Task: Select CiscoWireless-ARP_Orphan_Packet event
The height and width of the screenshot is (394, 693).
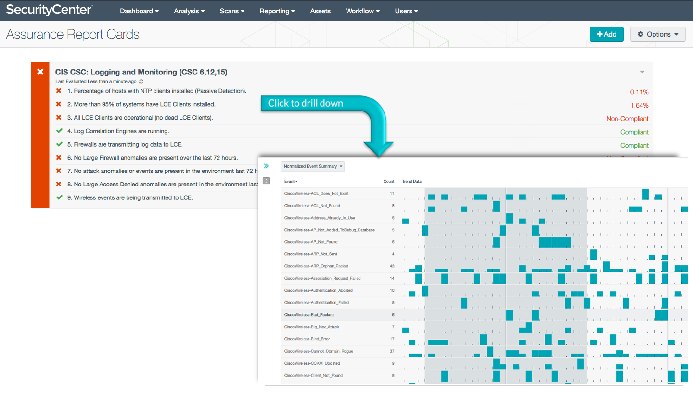Action: [x=316, y=266]
